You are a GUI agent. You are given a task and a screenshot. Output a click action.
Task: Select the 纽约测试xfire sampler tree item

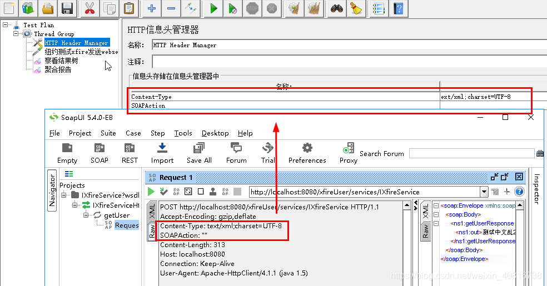coord(81,52)
